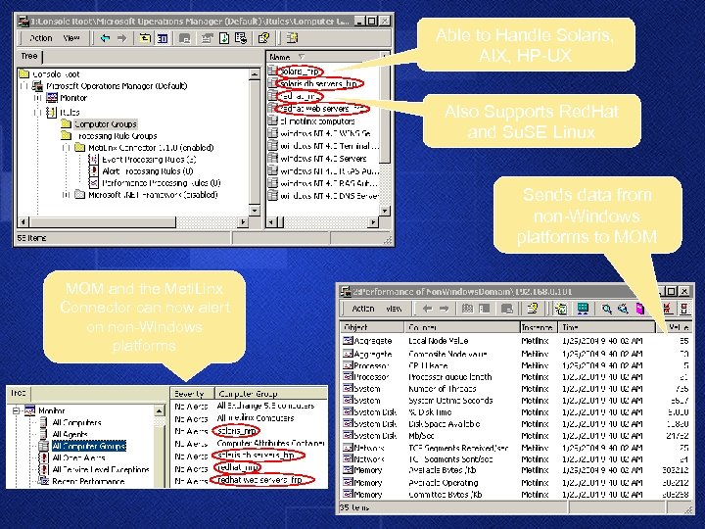Click the Refresh page icon in Operations Manager toolbar

pos(223,38)
